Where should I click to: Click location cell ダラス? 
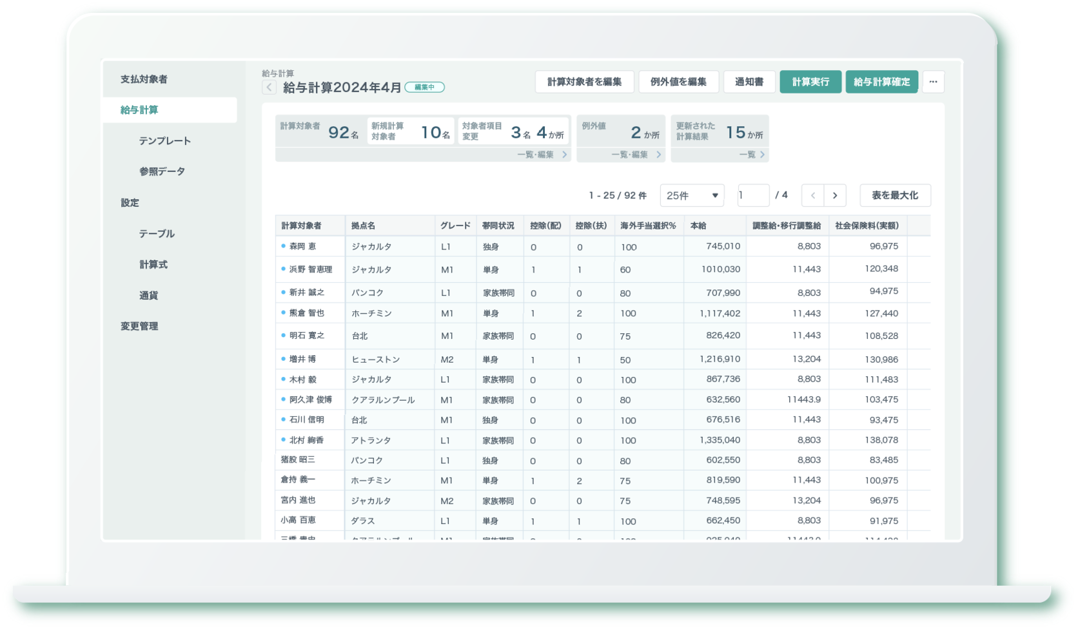(x=362, y=521)
